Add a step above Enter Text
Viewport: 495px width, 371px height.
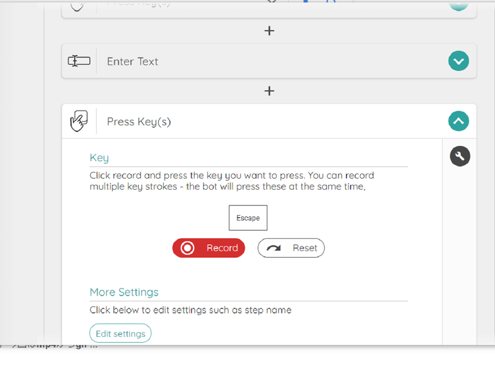click(x=269, y=30)
